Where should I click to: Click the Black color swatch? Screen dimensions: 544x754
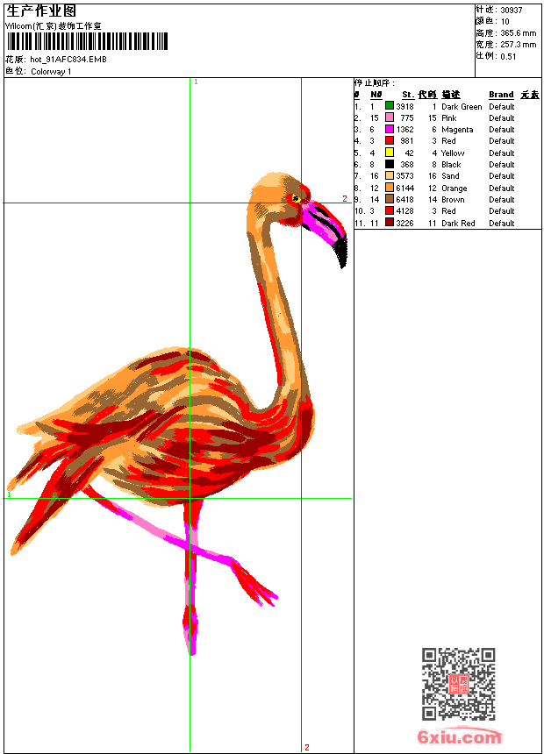[x=390, y=164]
